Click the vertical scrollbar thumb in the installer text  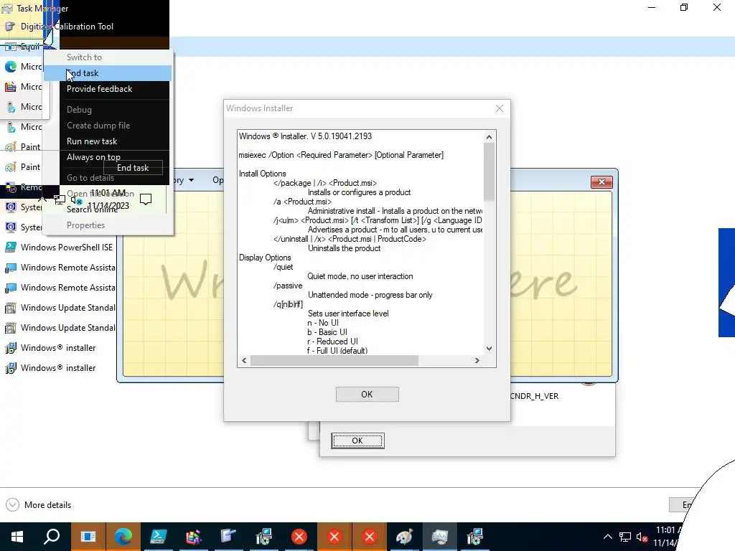click(489, 172)
